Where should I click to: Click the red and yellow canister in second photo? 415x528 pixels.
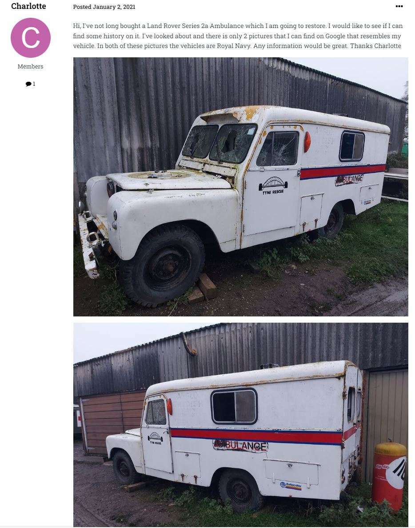point(389,476)
